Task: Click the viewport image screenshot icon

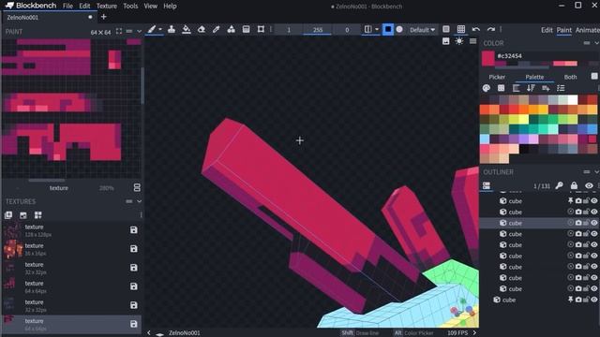Action: click(x=446, y=41)
